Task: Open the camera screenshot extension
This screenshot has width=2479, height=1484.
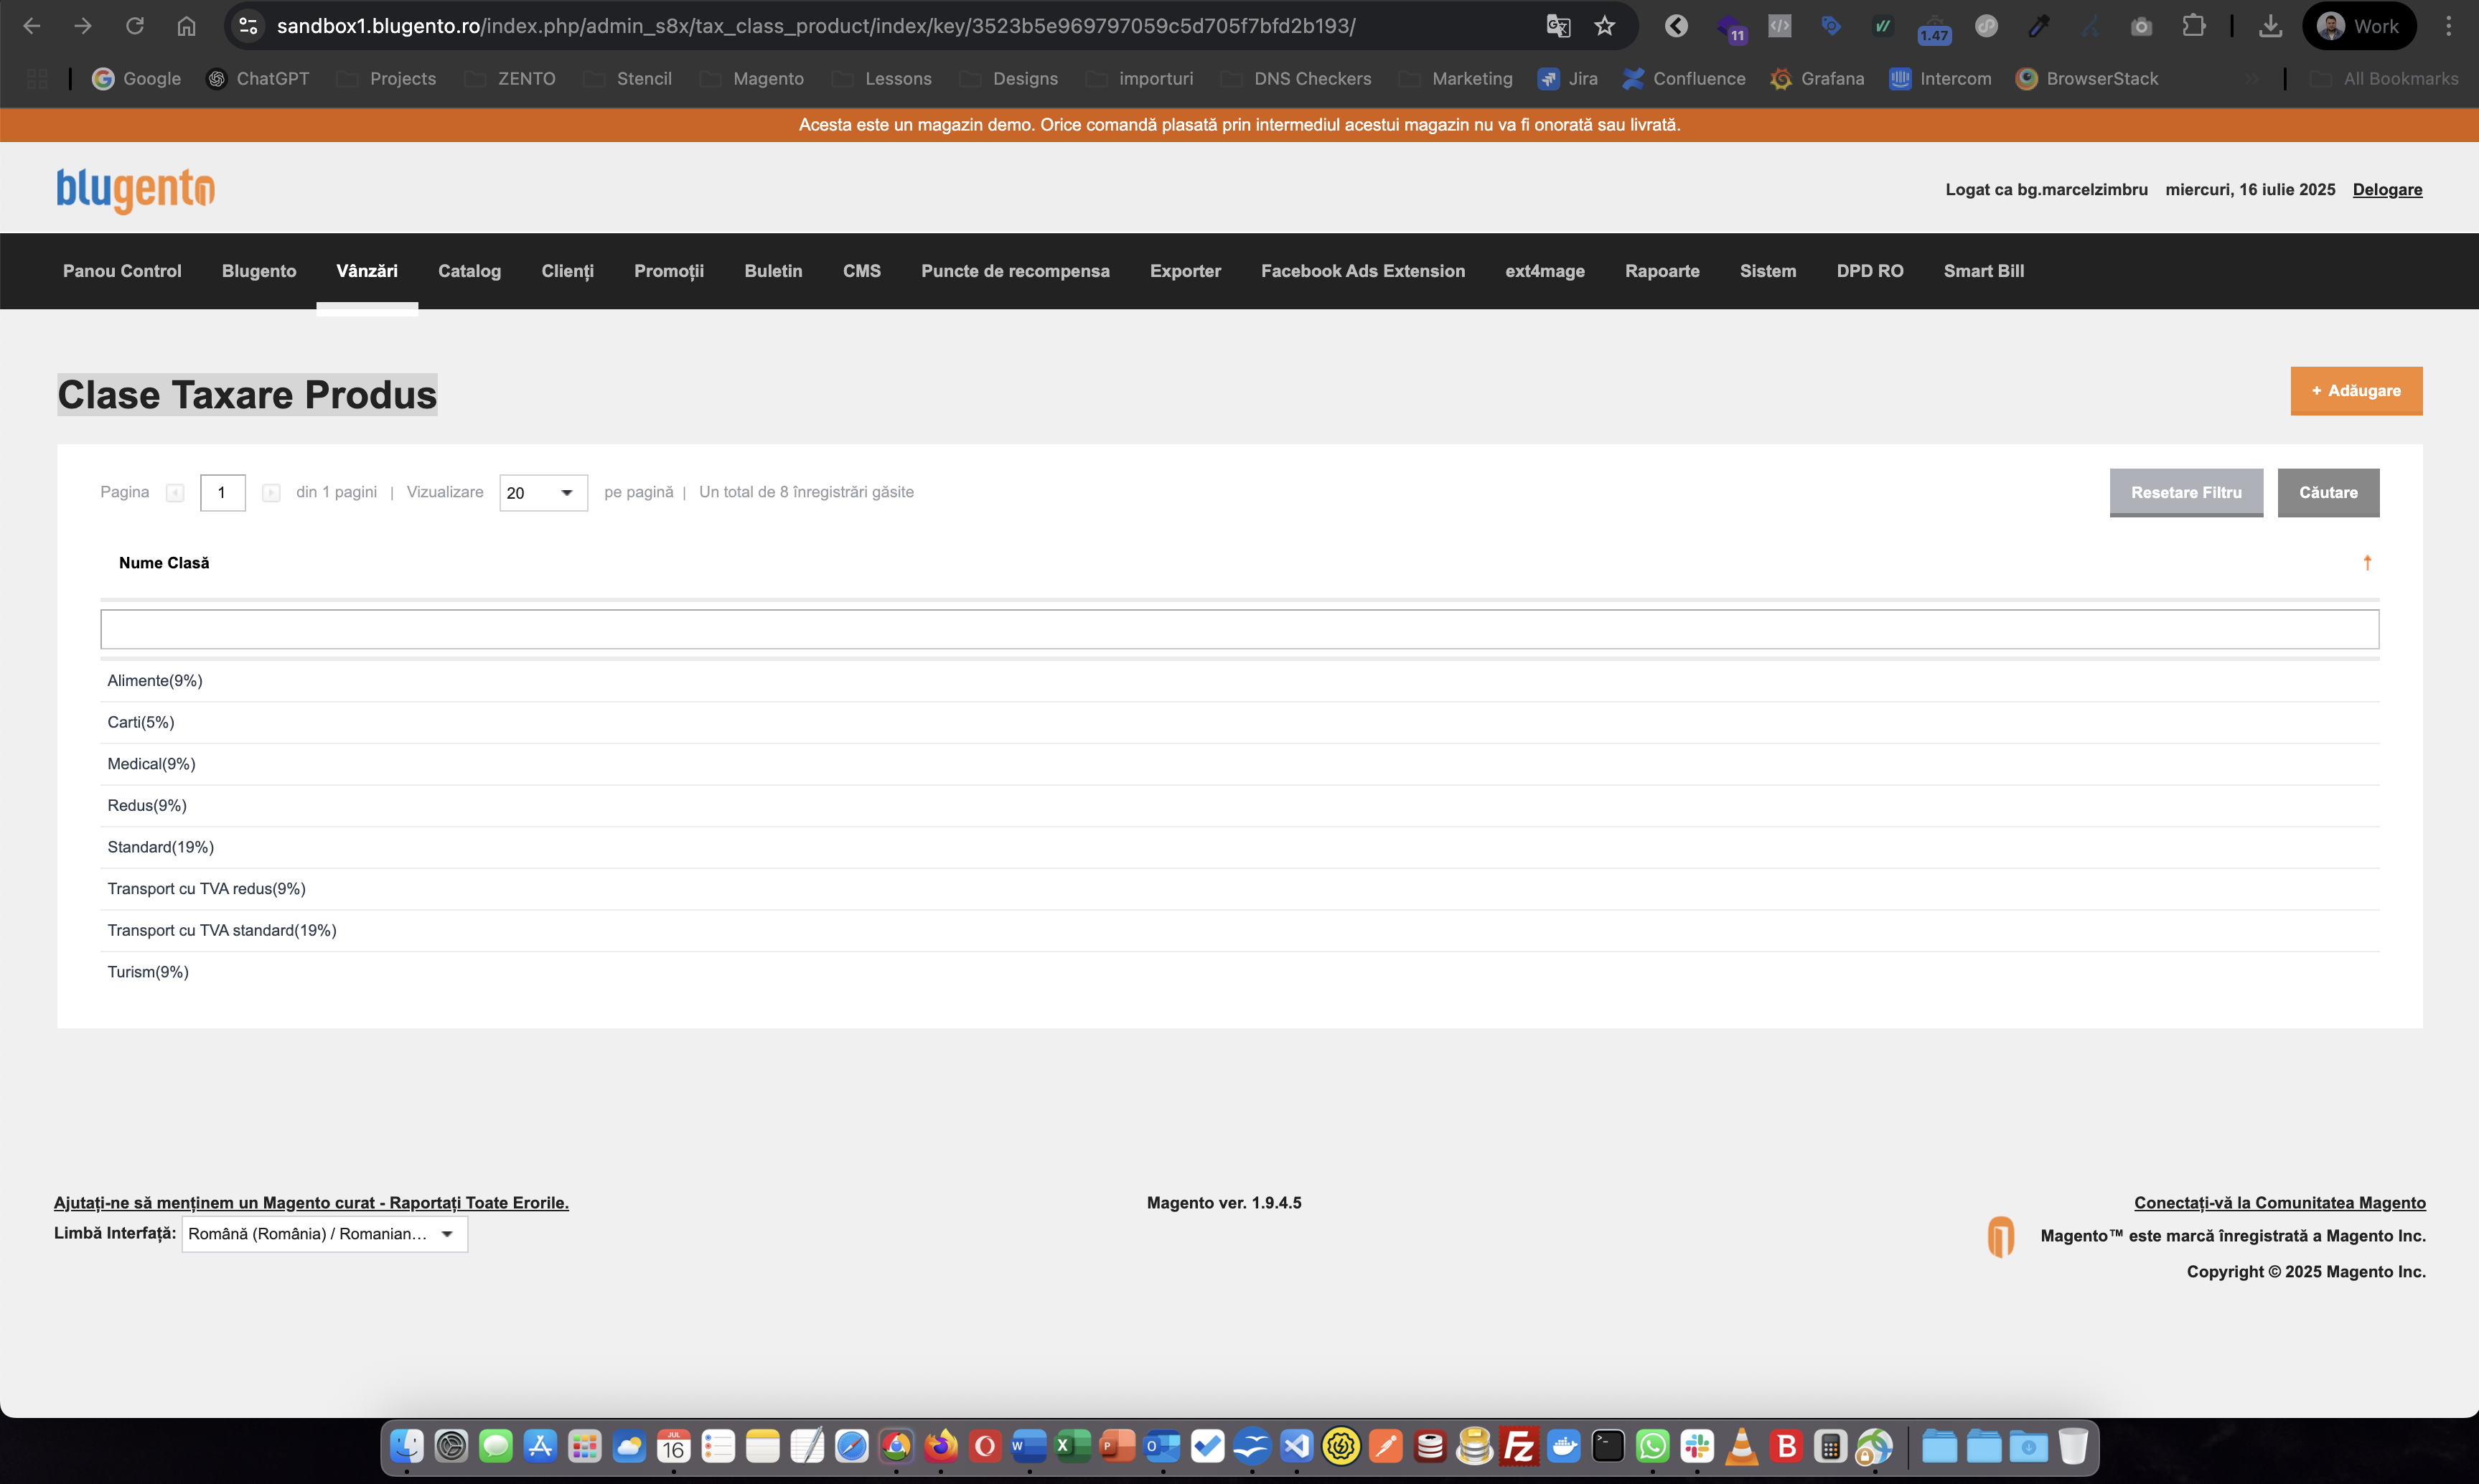Action: pos(2141,26)
